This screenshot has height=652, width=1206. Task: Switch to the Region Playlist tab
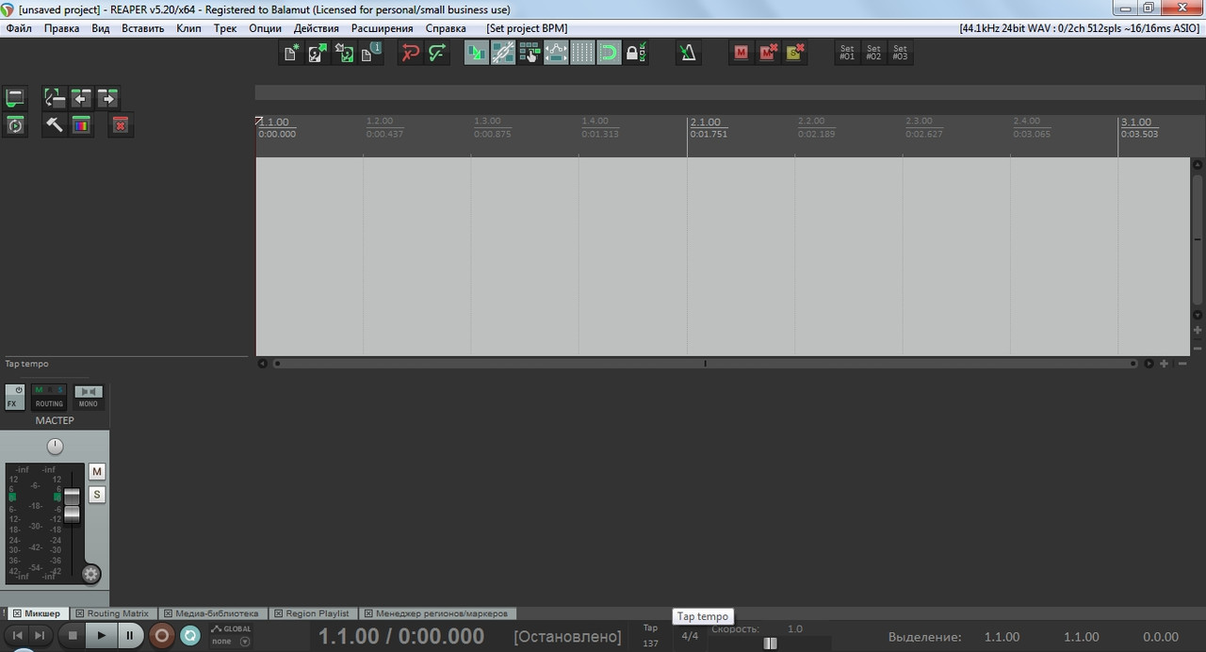click(x=312, y=613)
